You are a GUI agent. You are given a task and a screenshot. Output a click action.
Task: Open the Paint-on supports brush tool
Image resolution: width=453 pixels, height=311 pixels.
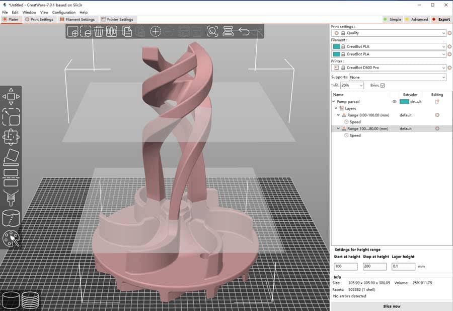[11, 198]
